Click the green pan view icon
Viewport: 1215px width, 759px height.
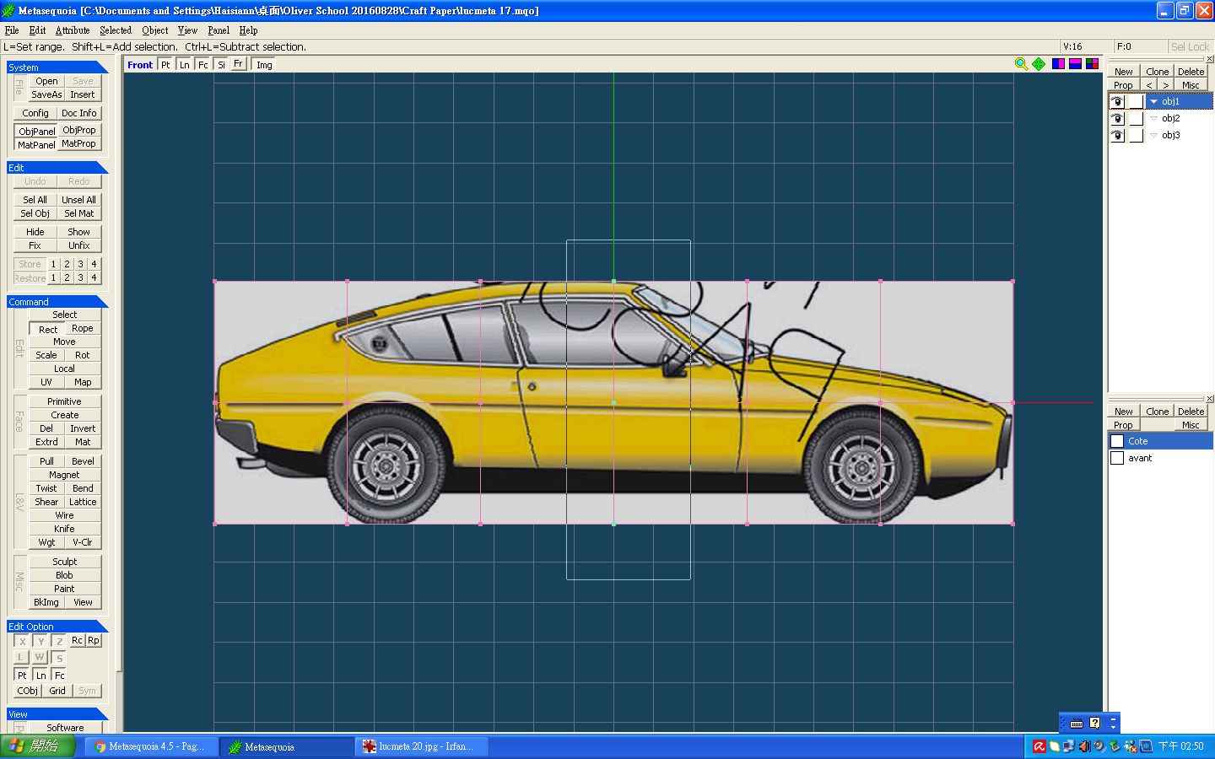point(1039,64)
